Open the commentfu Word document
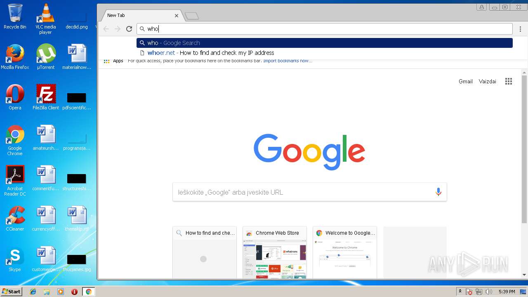 click(x=45, y=178)
